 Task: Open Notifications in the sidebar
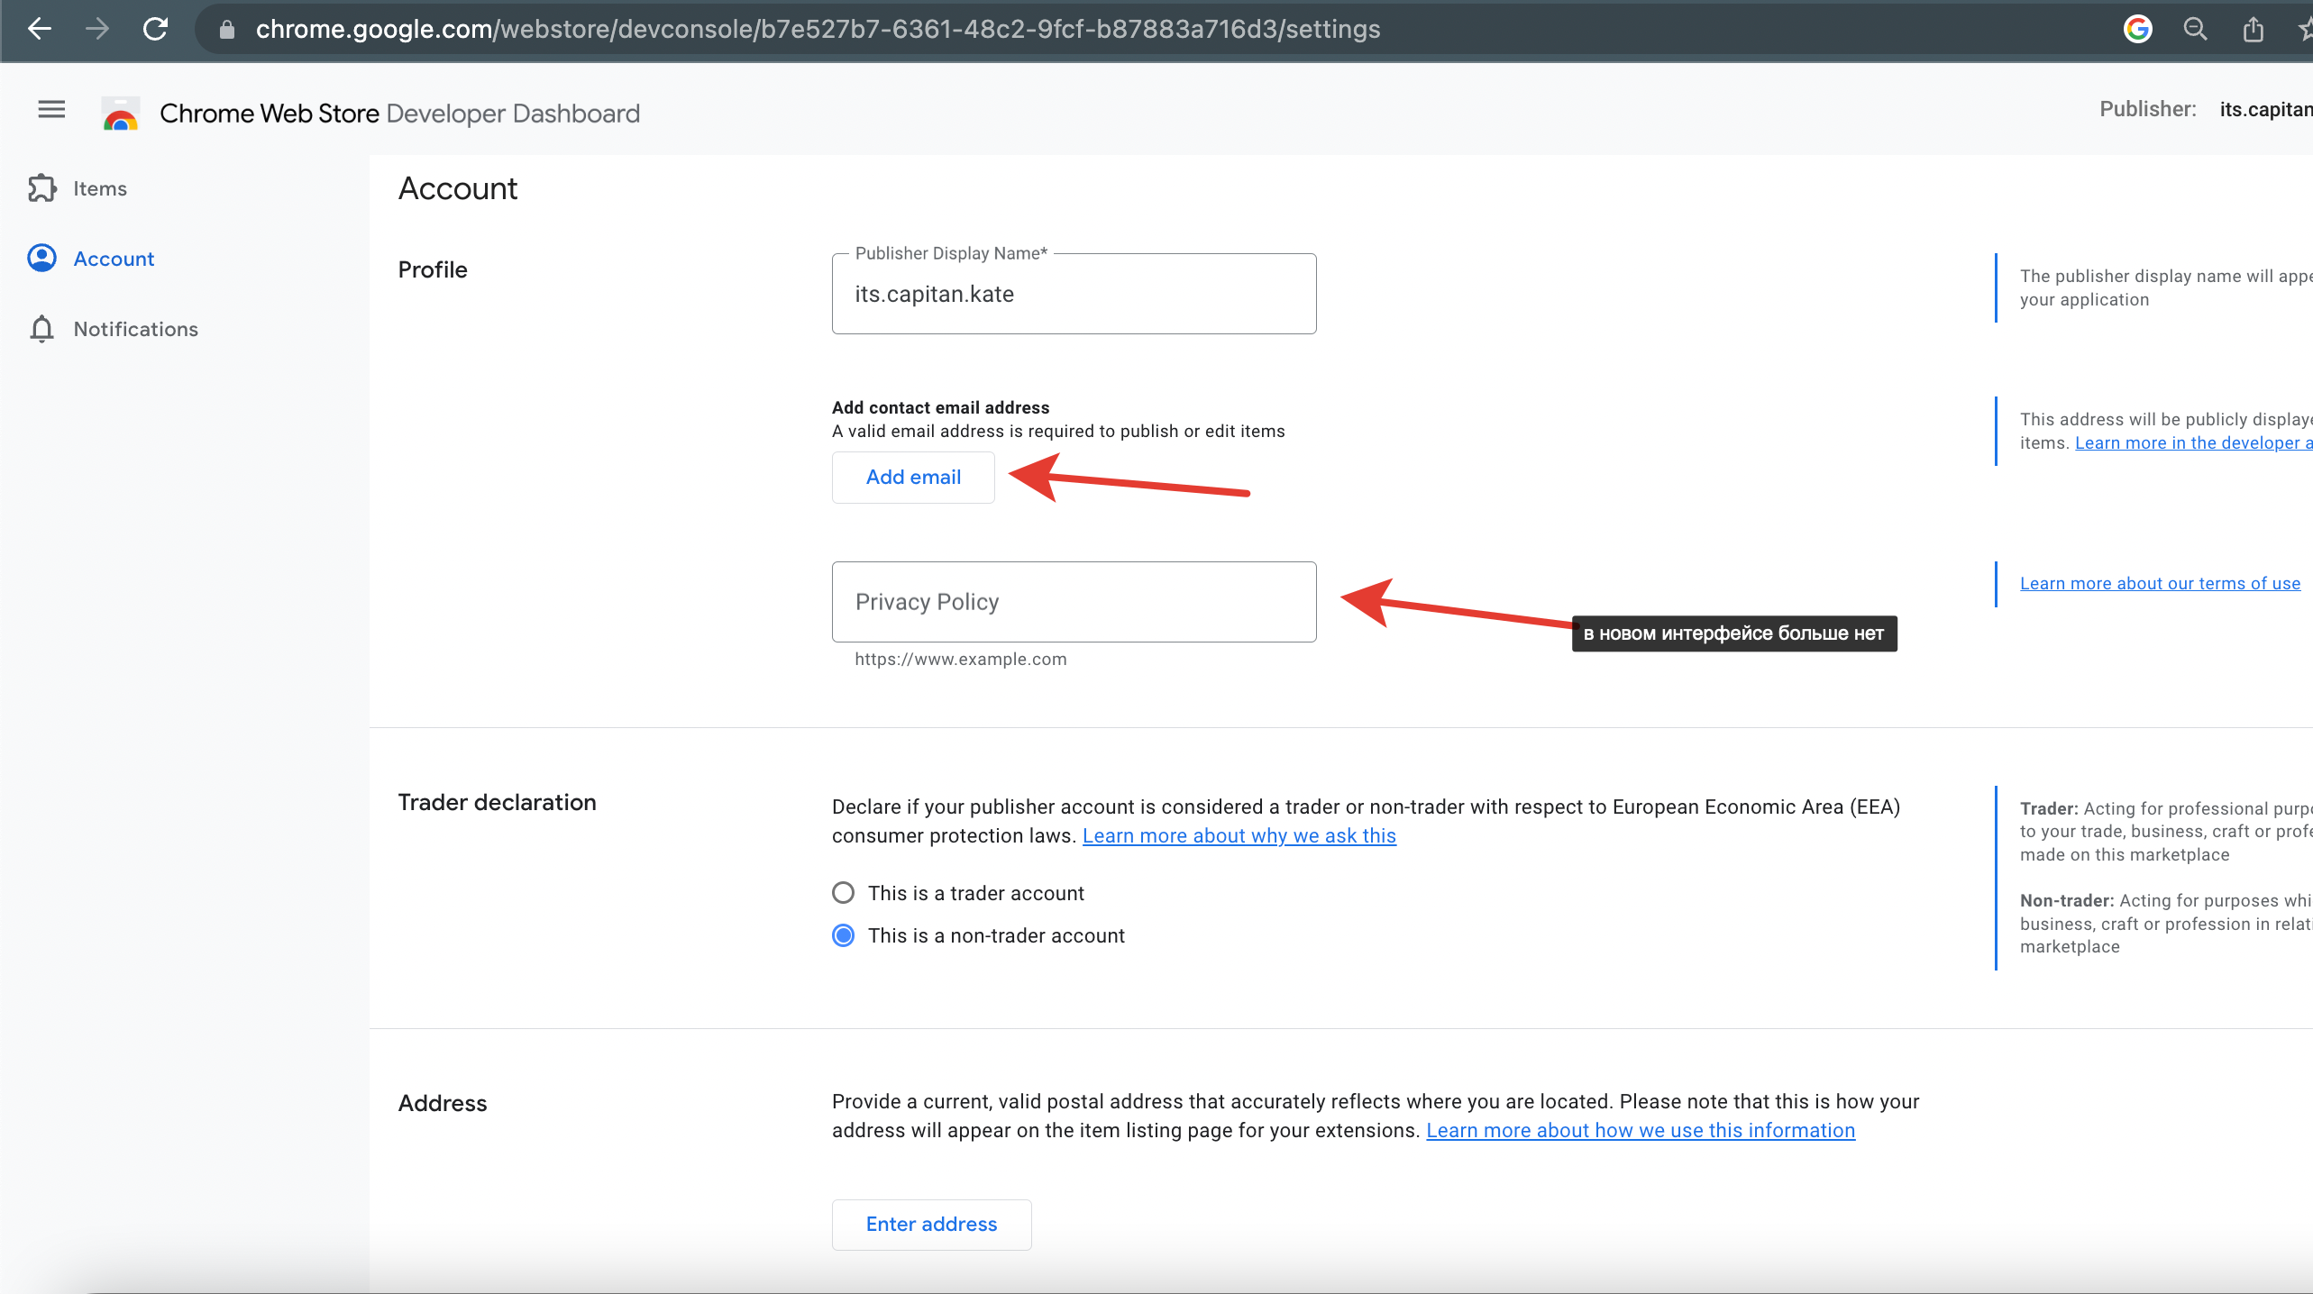pyautogui.click(x=135, y=329)
